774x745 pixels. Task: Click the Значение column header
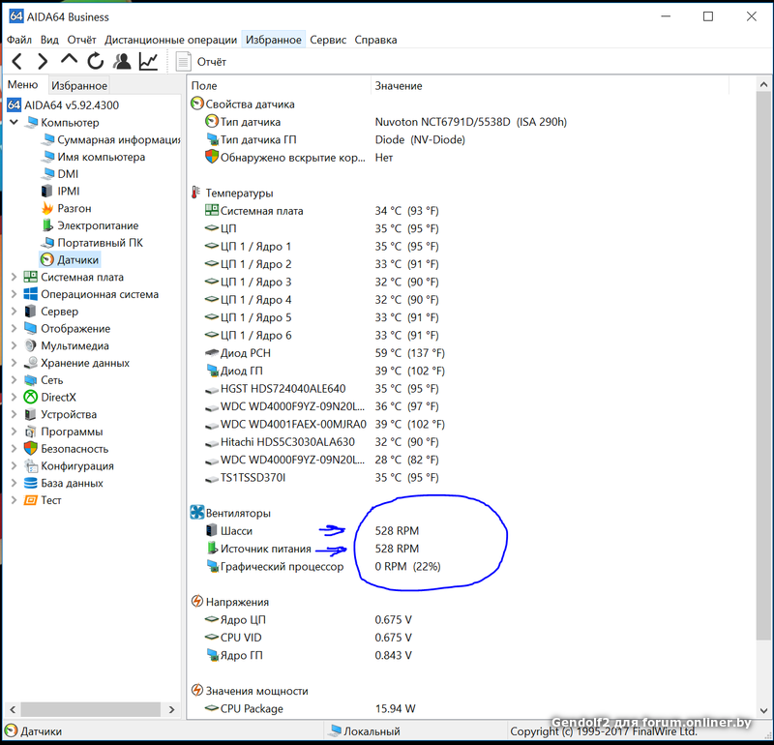[x=399, y=86]
